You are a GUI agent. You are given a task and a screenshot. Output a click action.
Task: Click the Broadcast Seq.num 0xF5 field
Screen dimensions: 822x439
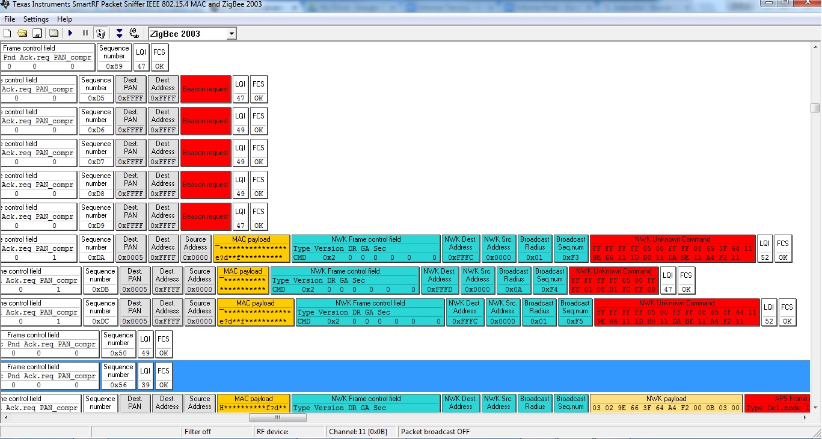575,312
